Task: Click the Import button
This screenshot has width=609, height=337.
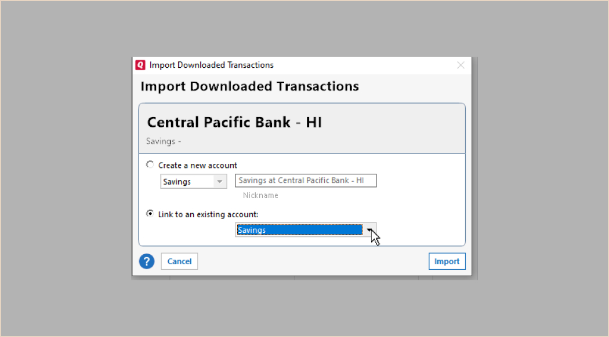Action: coord(447,261)
